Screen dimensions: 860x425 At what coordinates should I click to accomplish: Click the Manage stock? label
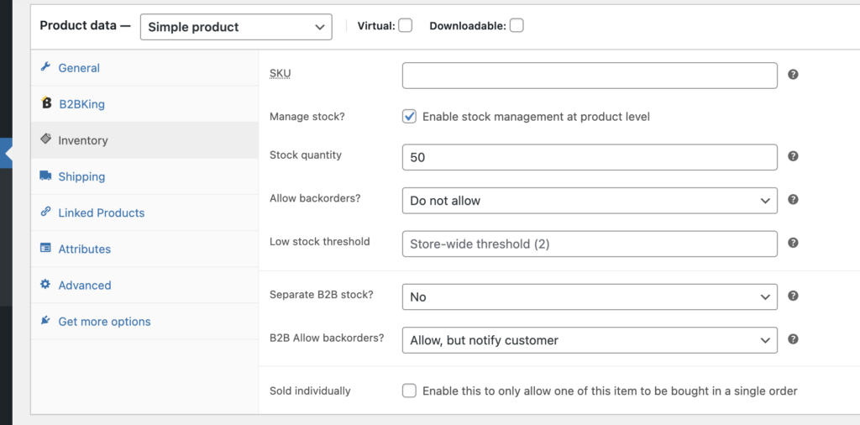pos(307,117)
